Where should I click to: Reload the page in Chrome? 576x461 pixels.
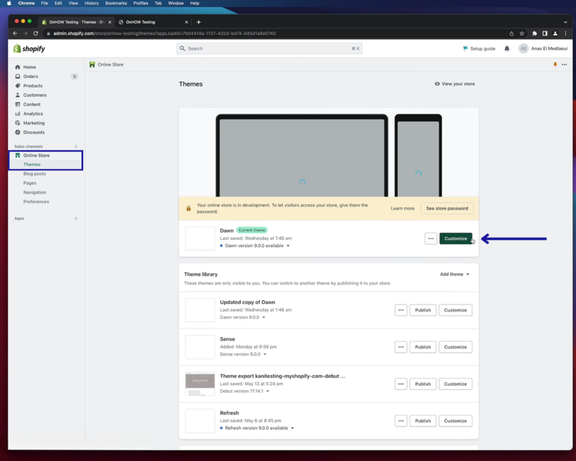point(35,33)
